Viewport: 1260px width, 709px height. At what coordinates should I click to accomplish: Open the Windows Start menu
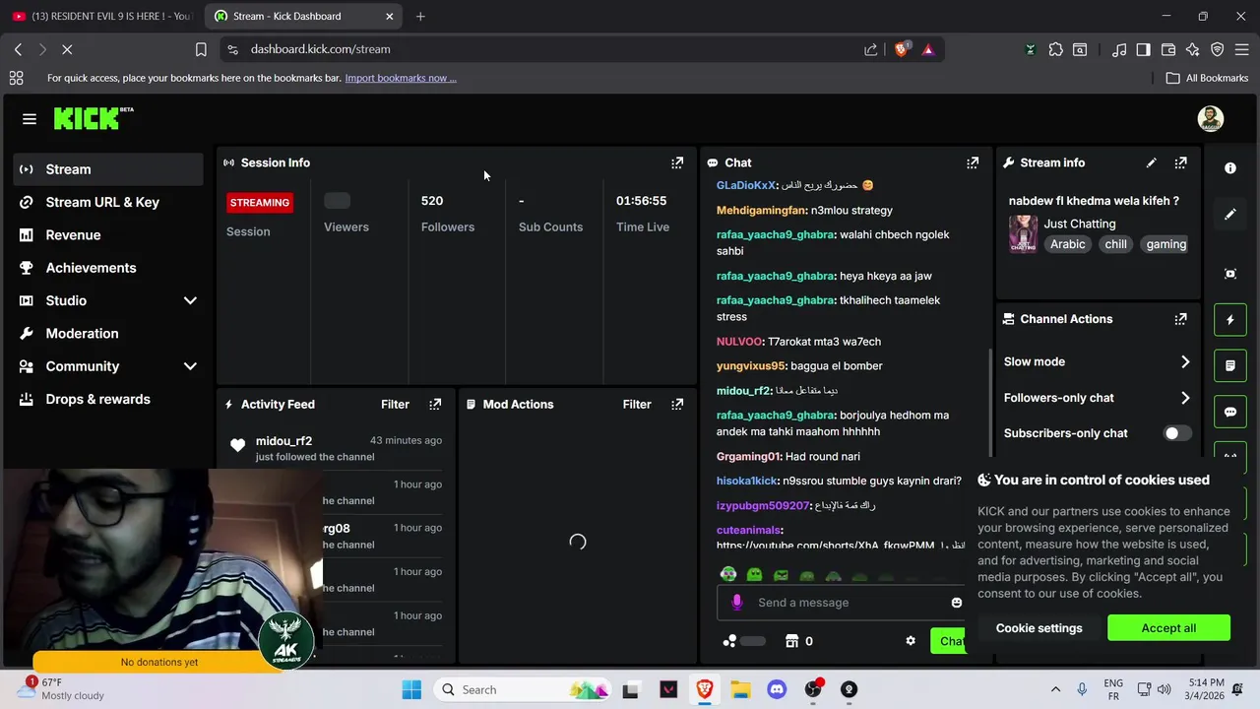[411, 689]
